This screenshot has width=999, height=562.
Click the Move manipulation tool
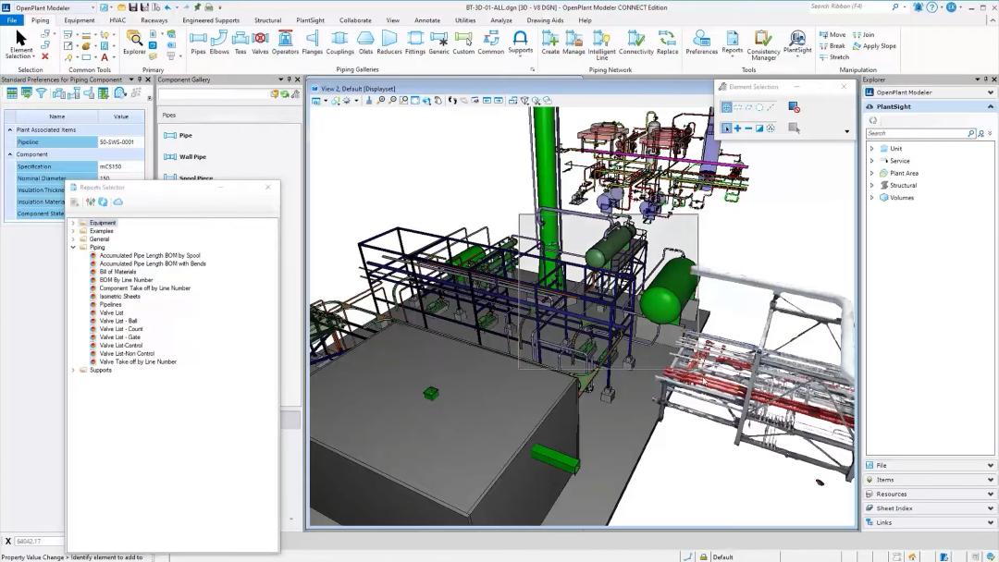click(x=832, y=34)
